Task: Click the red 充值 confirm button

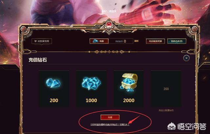Action: coord(110,117)
